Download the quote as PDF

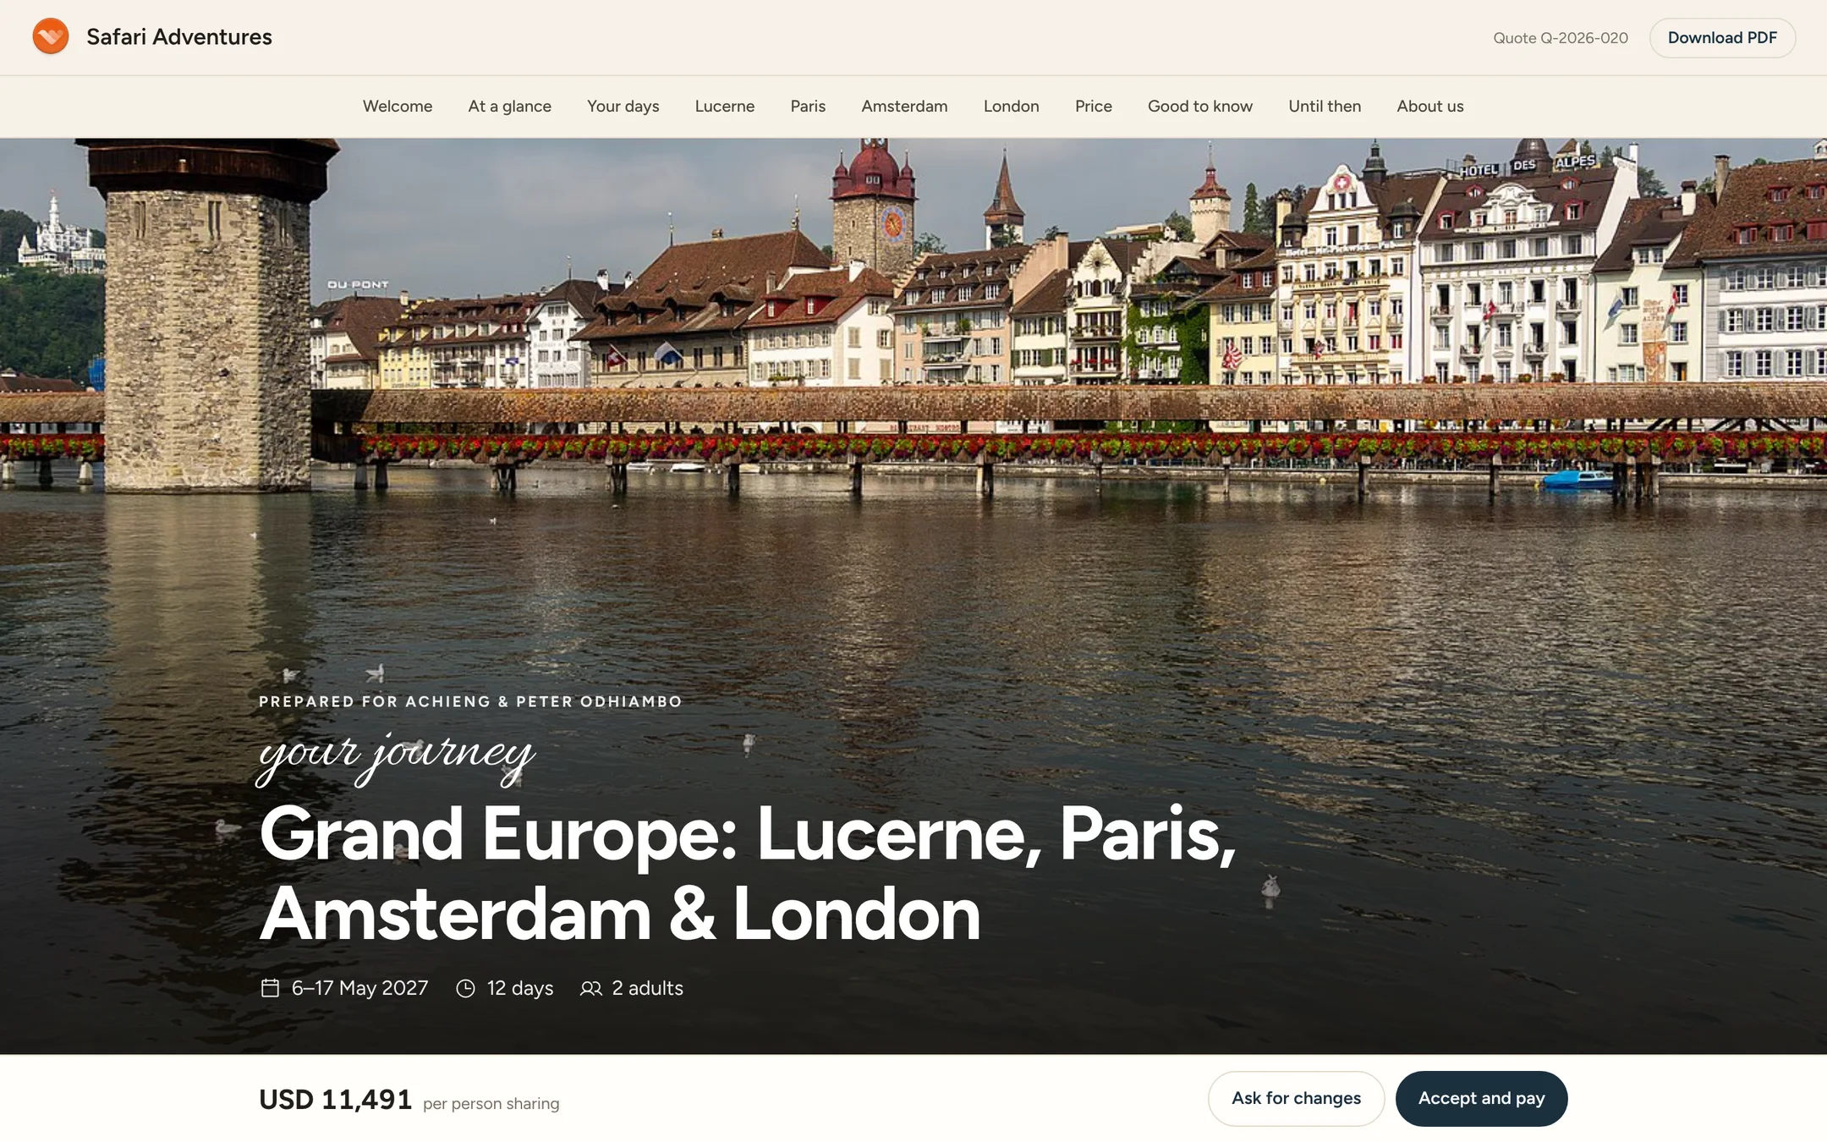point(1722,37)
